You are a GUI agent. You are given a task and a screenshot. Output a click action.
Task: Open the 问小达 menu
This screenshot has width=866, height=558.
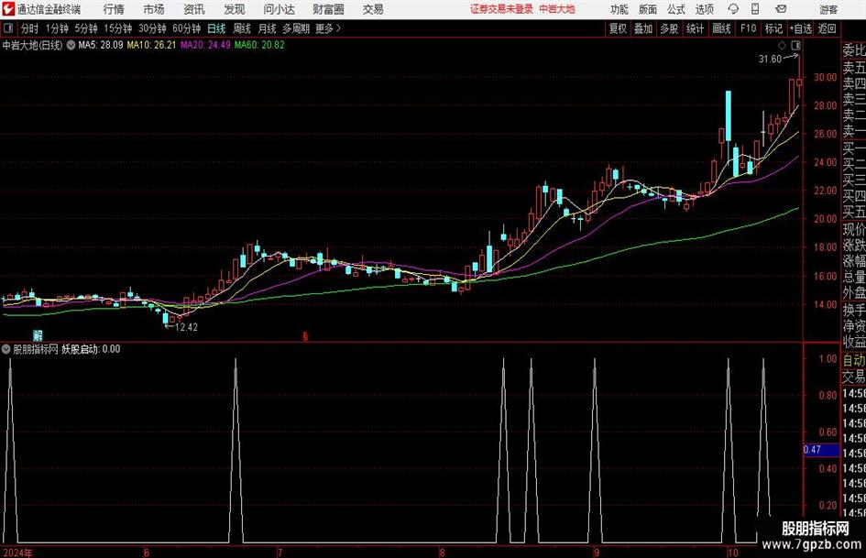pyautogui.click(x=279, y=9)
